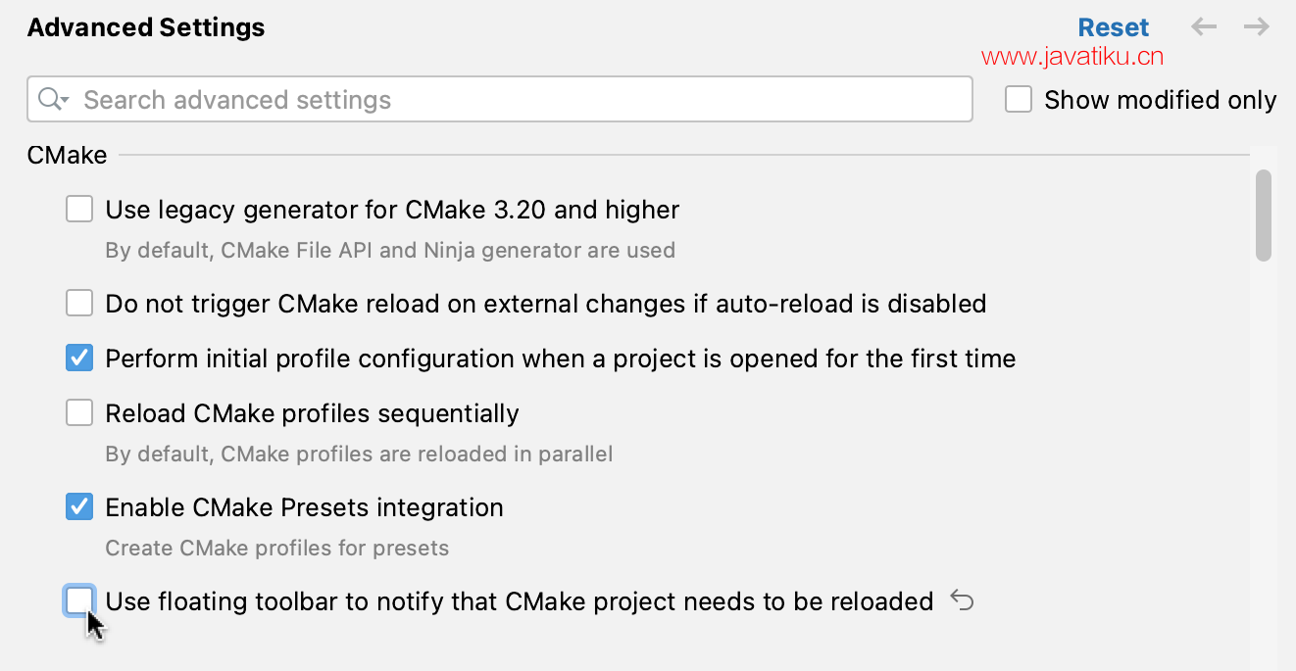Enable Reload CMake profiles sequentially
The width and height of the screenshot is (1296, 671).
click(79, 413)
